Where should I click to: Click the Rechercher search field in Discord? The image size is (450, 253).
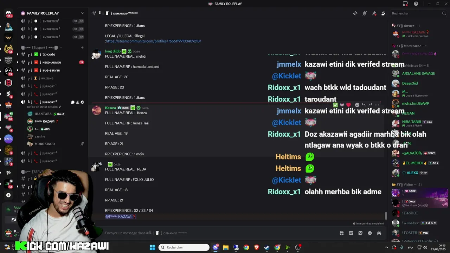pyautogui.click(x=418, y=13)
